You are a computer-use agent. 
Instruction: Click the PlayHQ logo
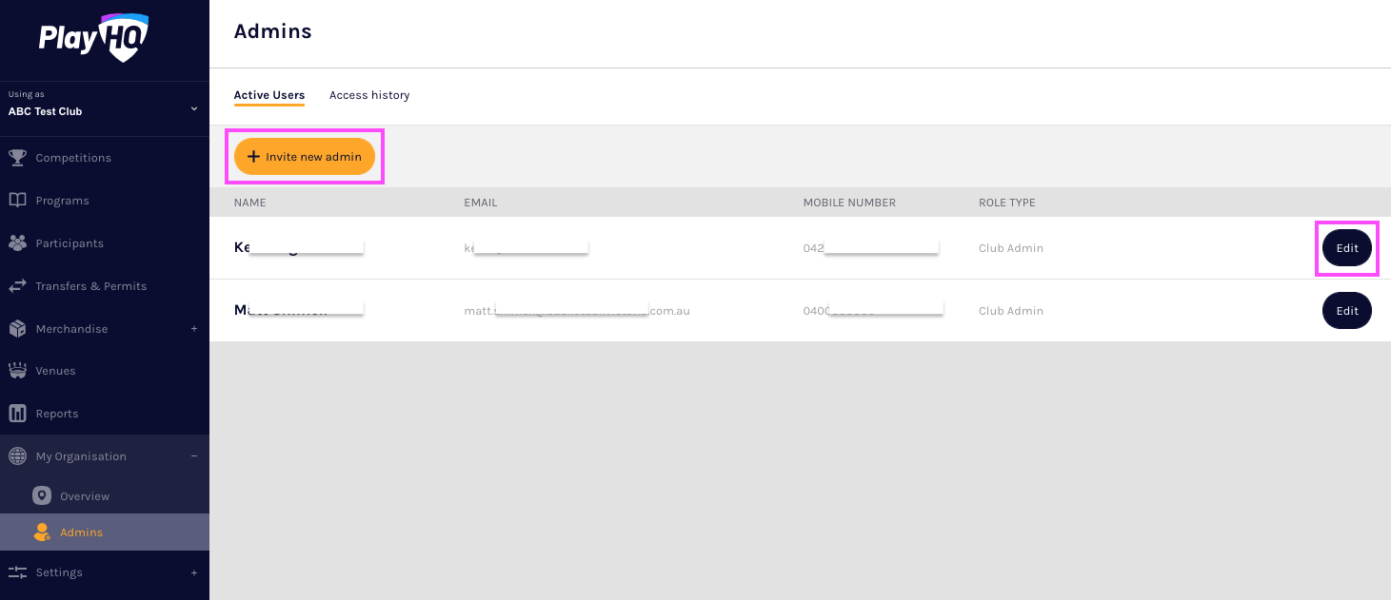[92, 37]
